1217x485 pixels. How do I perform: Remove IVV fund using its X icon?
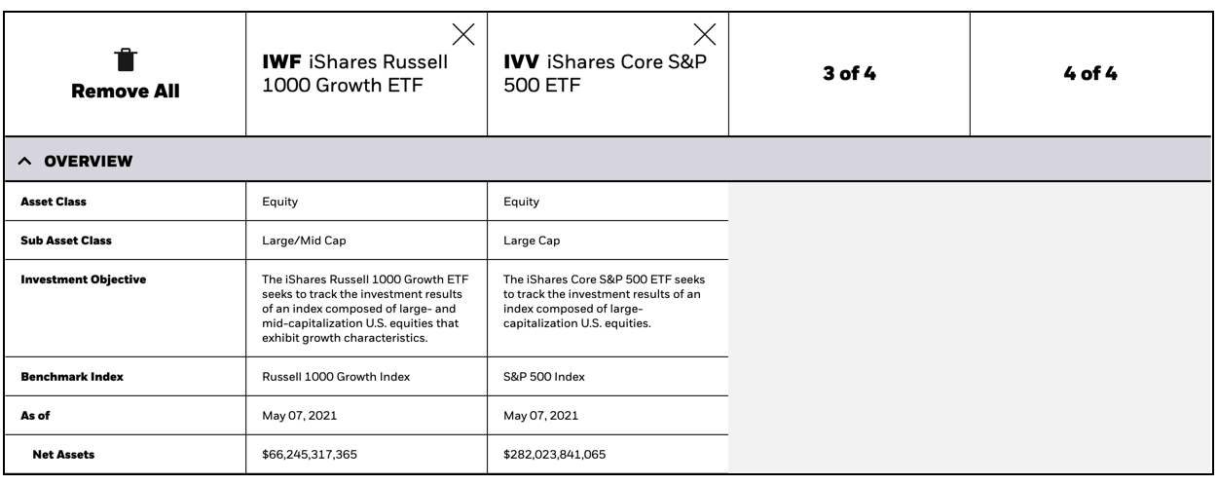click(704, 34)
